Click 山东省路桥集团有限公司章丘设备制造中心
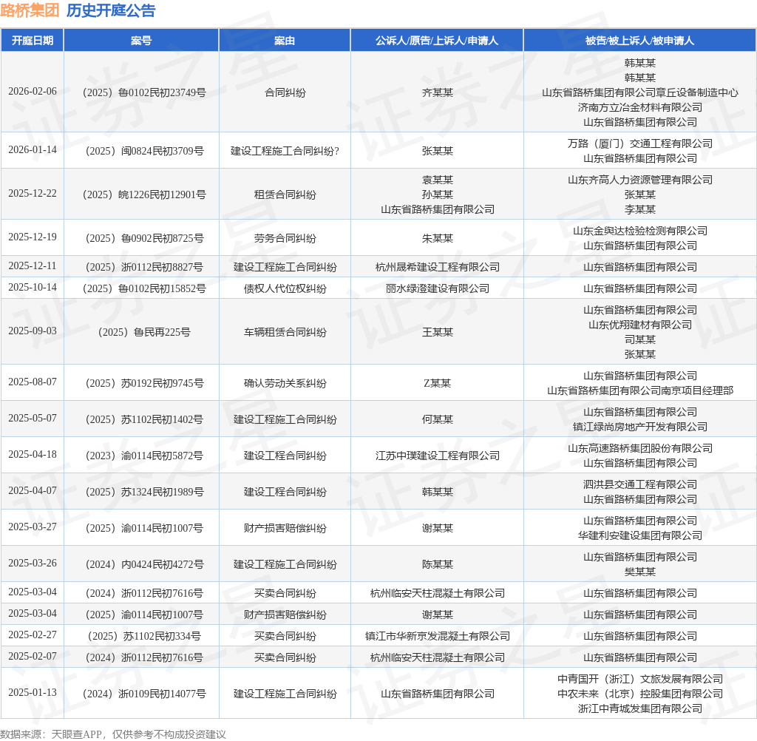757x741 pixels. coord(639,92)
